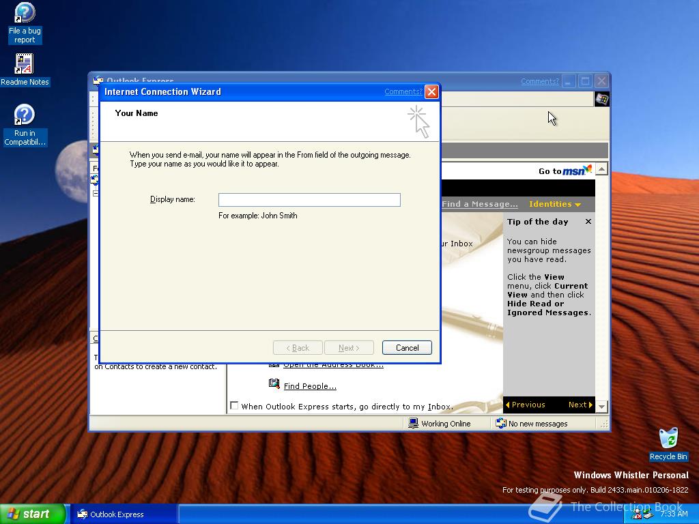Click the Display name text field
The width and height of the screenshot is (699, 524).
[x=309, y=200]
